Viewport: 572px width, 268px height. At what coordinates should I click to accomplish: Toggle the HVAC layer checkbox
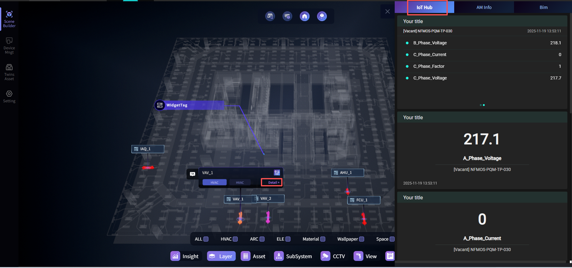[235, 239]
